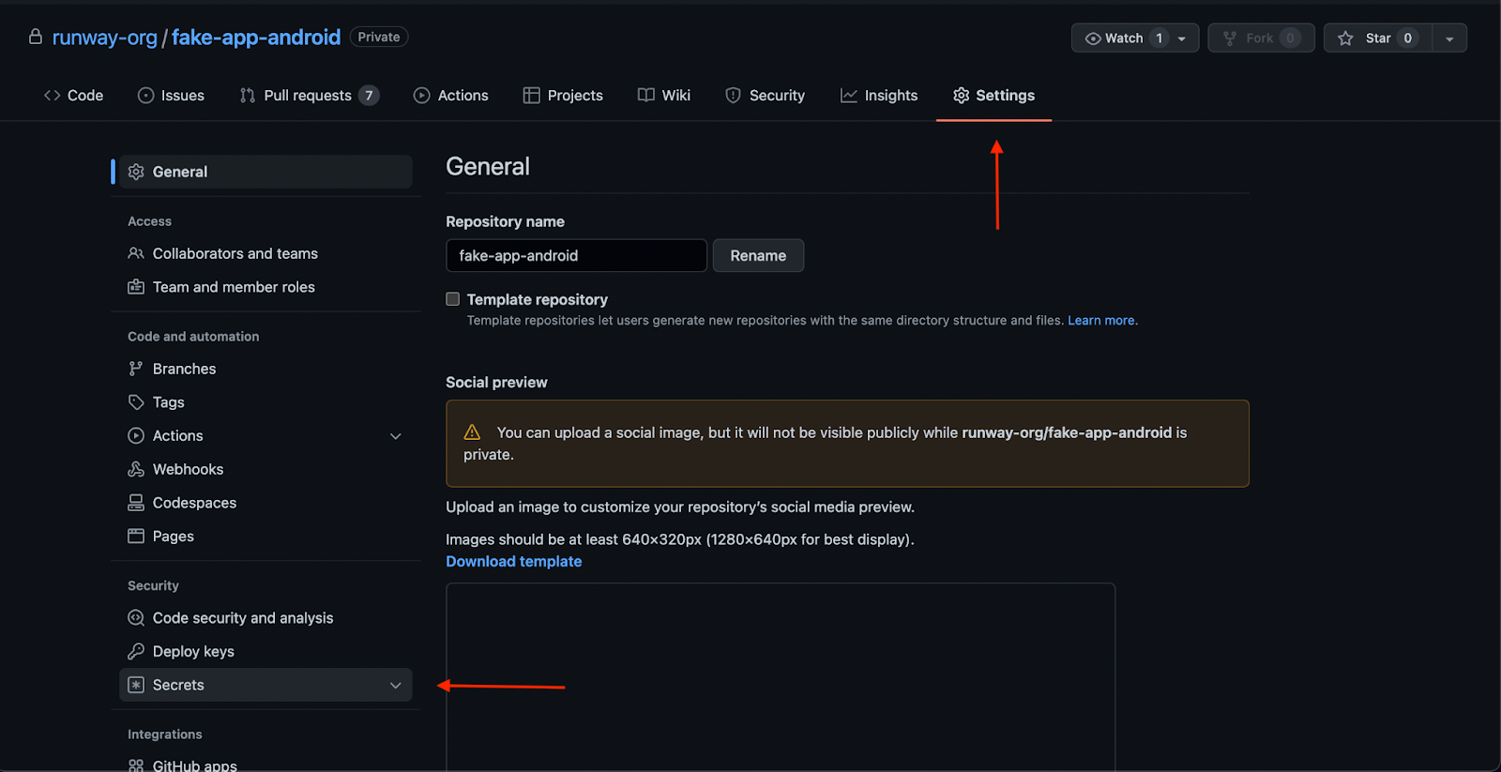Click the webhook icon beside Webhooks
The height and width of the screenshot is (772, 1501).
click(x=136, y=469)
